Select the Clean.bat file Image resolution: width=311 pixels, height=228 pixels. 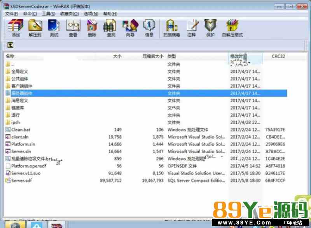[146, 130]
